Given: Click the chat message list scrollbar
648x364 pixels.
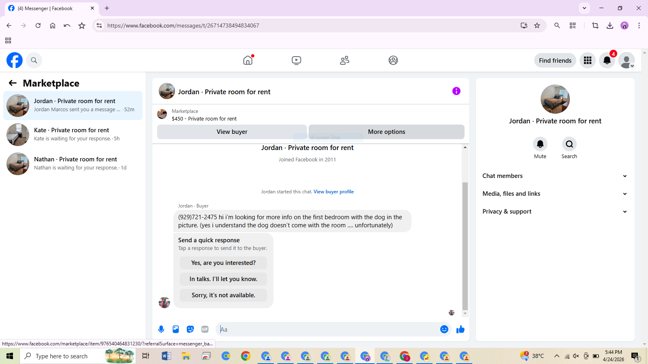Looking at the screenshot, I should 465,246.
